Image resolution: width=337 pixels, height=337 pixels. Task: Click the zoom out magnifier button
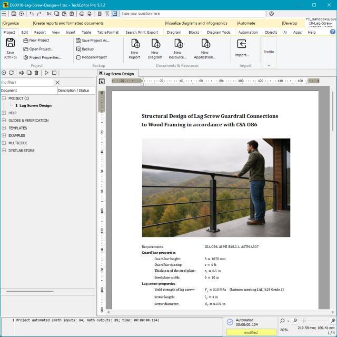pyautogui.click(x=295, y=321)
